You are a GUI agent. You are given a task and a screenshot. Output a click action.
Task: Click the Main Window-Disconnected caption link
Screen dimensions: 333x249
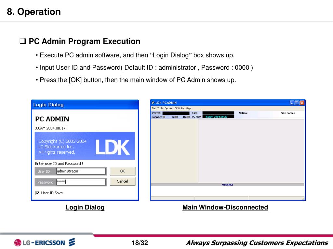[x=225, y=207]
